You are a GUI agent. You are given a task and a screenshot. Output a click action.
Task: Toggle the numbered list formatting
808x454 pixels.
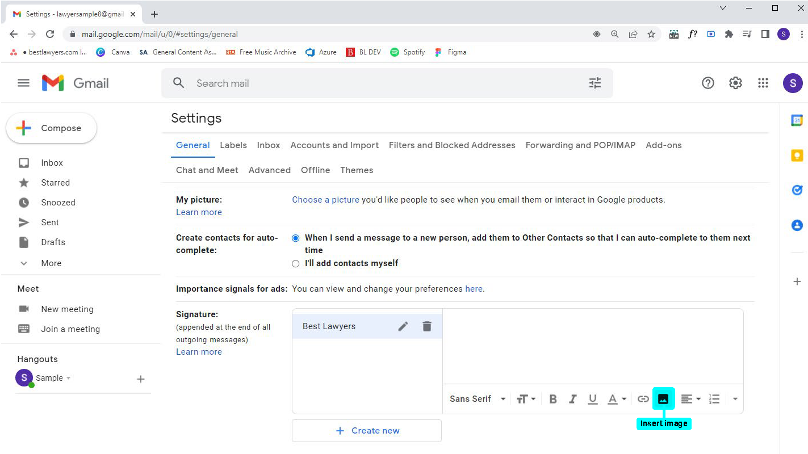coord(714,398)
